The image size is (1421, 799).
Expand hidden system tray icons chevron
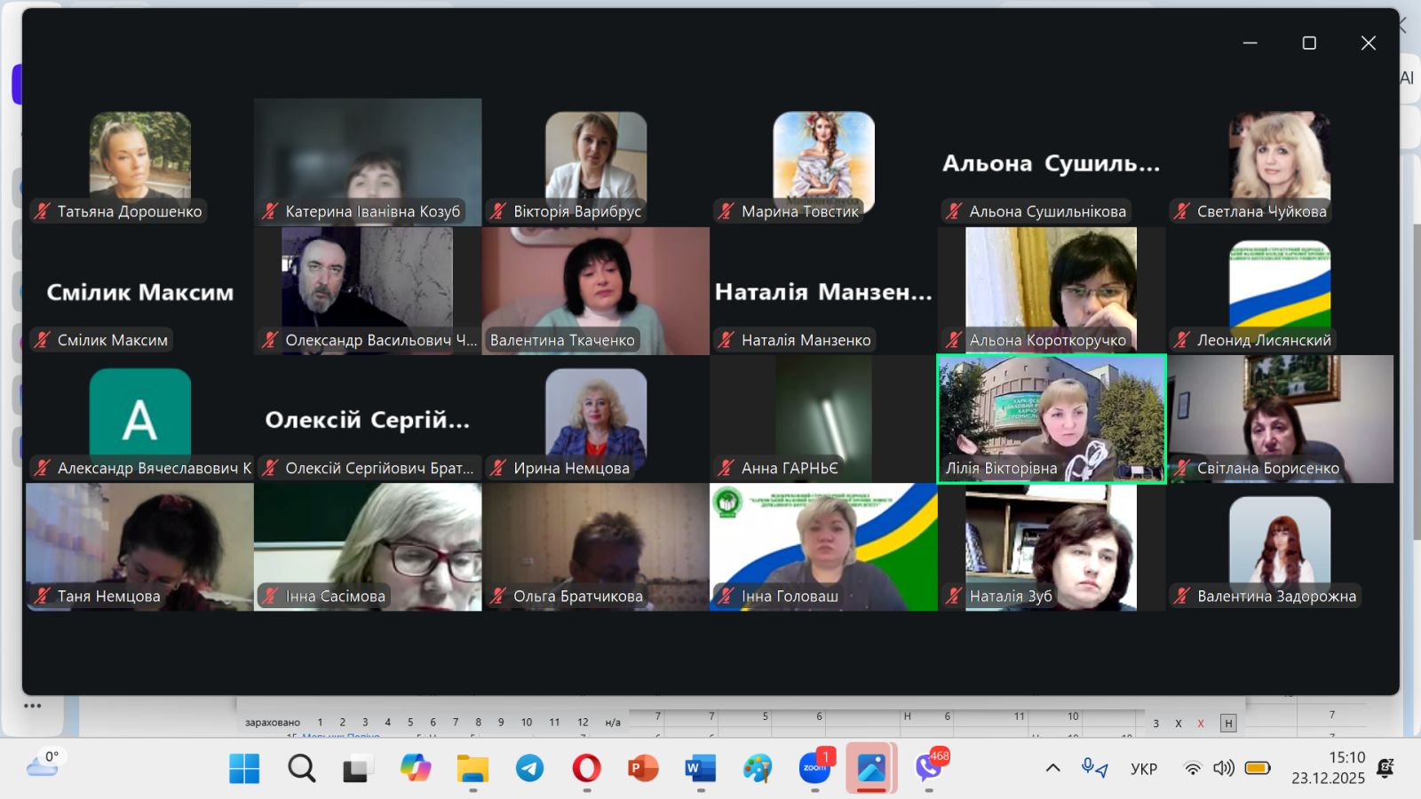tap(1053, 768)
